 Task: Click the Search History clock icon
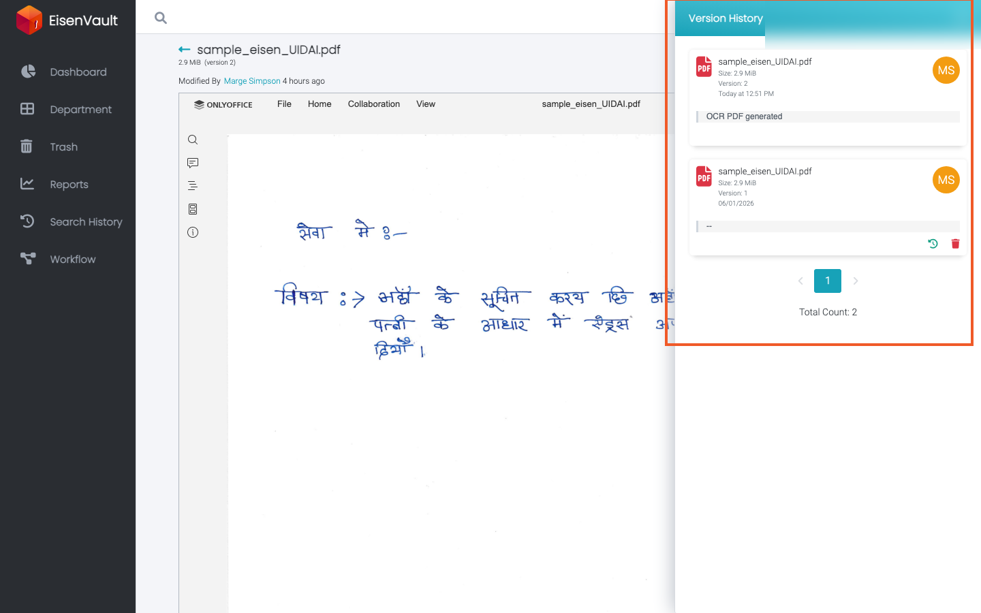tap(27, 221)
